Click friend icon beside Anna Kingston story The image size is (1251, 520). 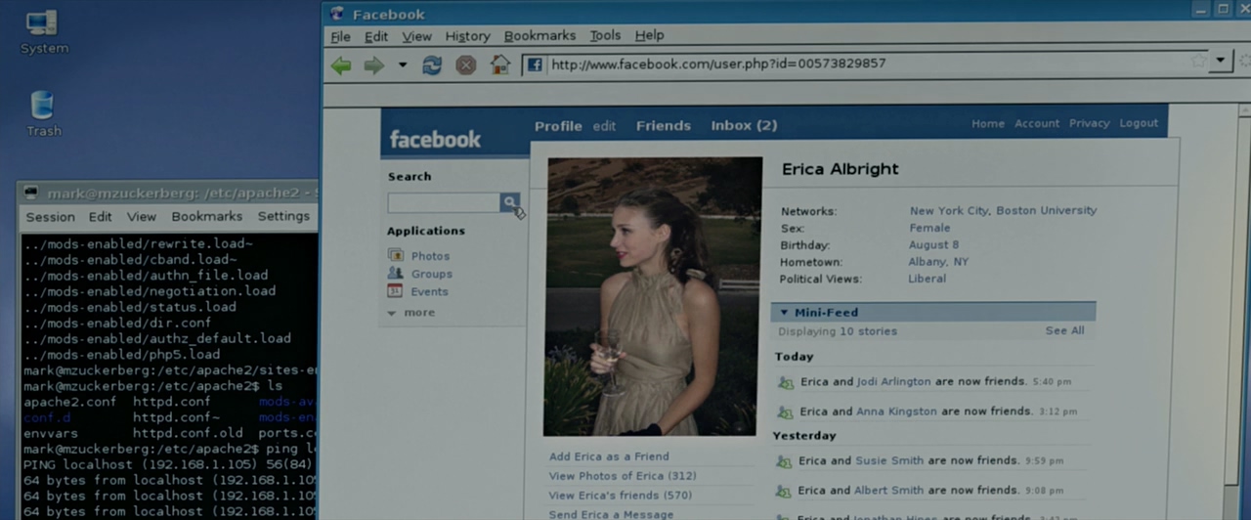[785, 413]
